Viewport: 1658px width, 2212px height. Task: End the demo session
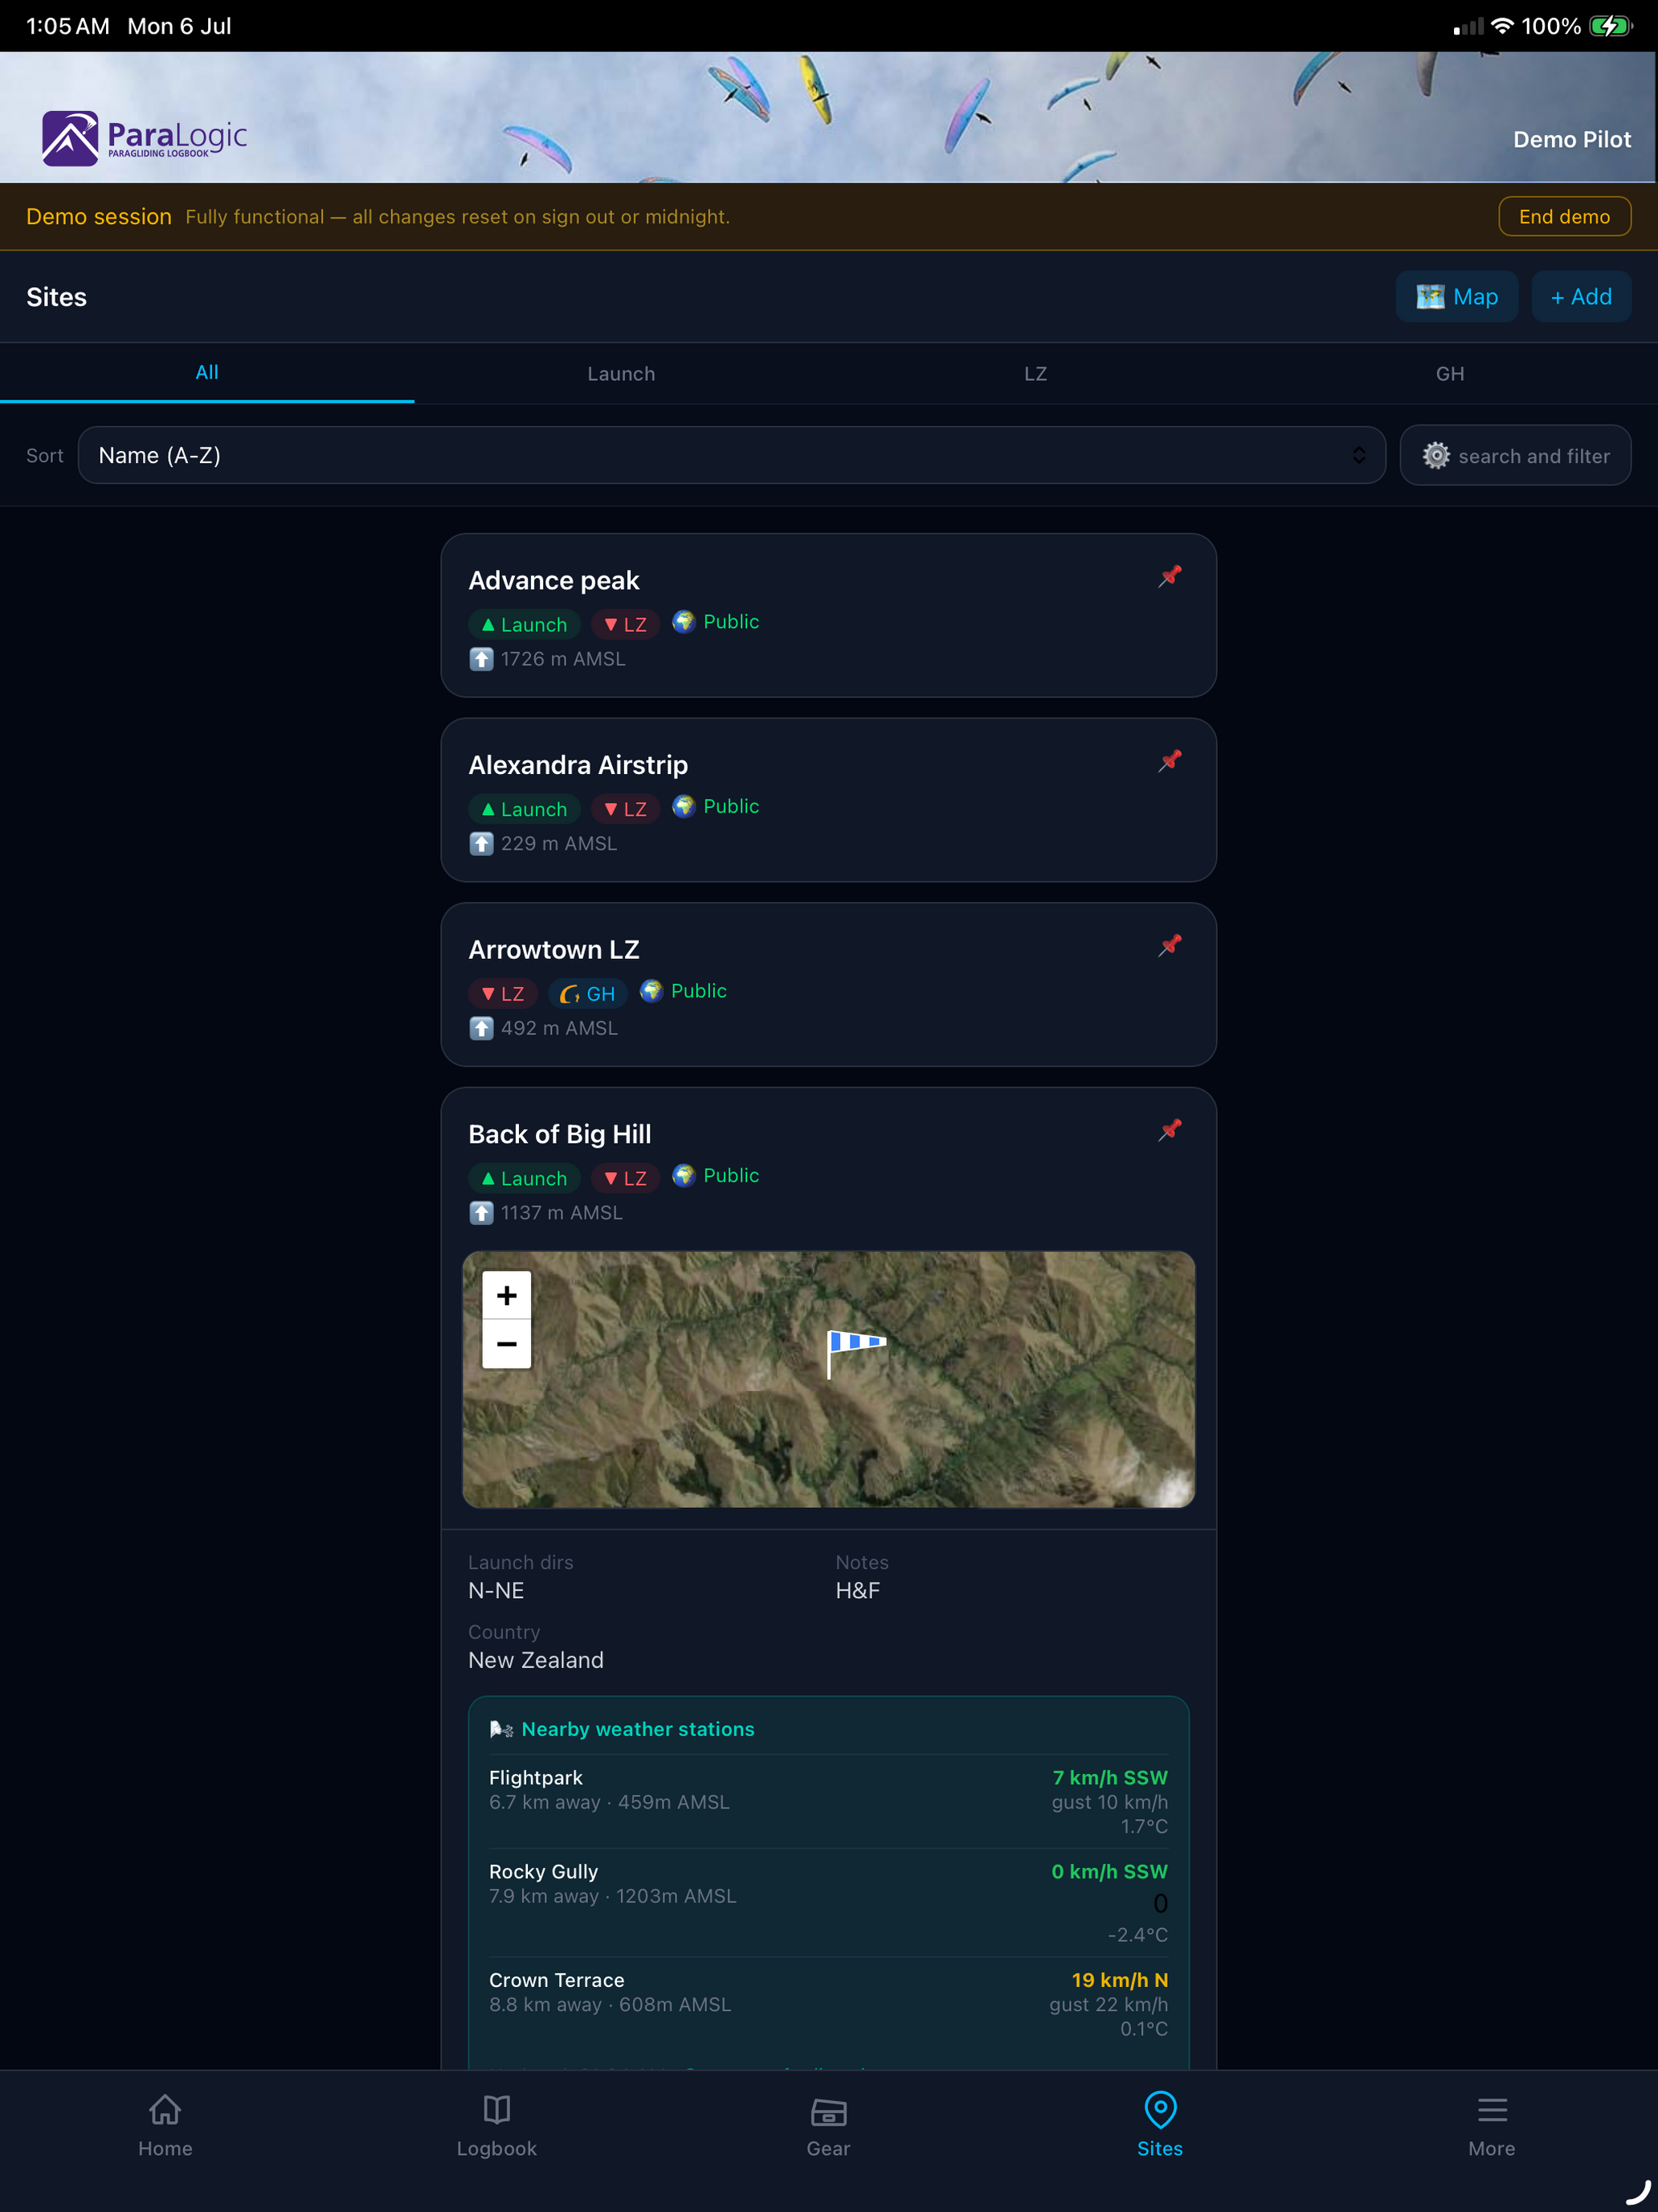click(x=1564, y=217)
